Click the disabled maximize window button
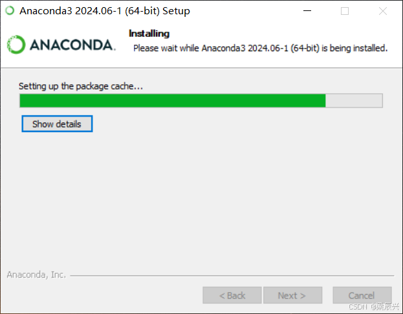Image resolution: width=403 pixels, height=314 pixels. [345, 11]
